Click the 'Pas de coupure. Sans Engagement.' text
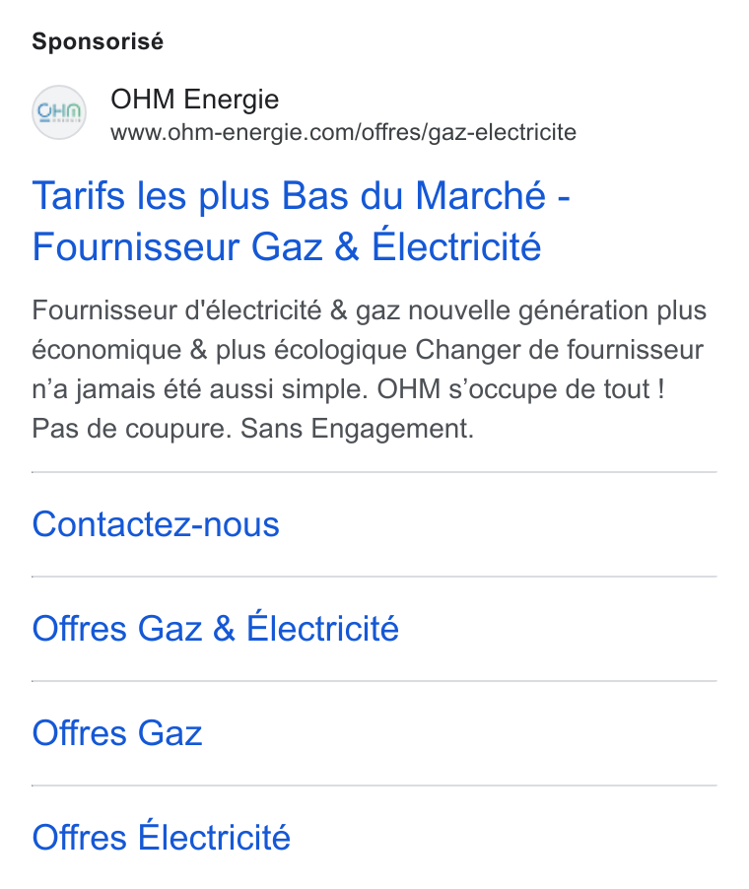749x889 pixels. 253,429
